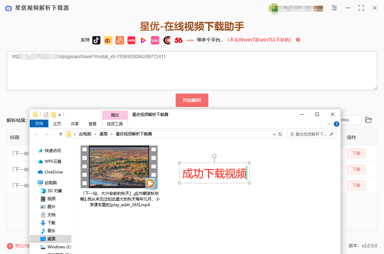This screenshot has width=384, height=254.
Task: Click the Explorer forward arrow
Action: [x=46, y=134]
